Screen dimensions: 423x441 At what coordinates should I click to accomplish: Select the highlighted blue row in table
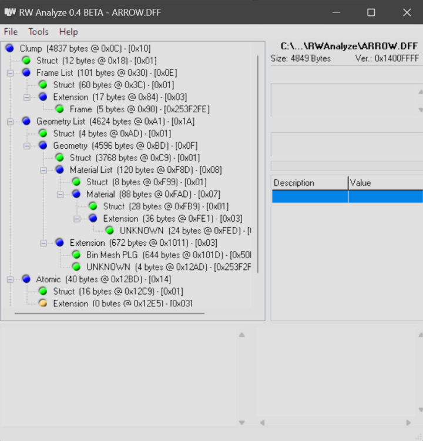click(x=347, y=196)
